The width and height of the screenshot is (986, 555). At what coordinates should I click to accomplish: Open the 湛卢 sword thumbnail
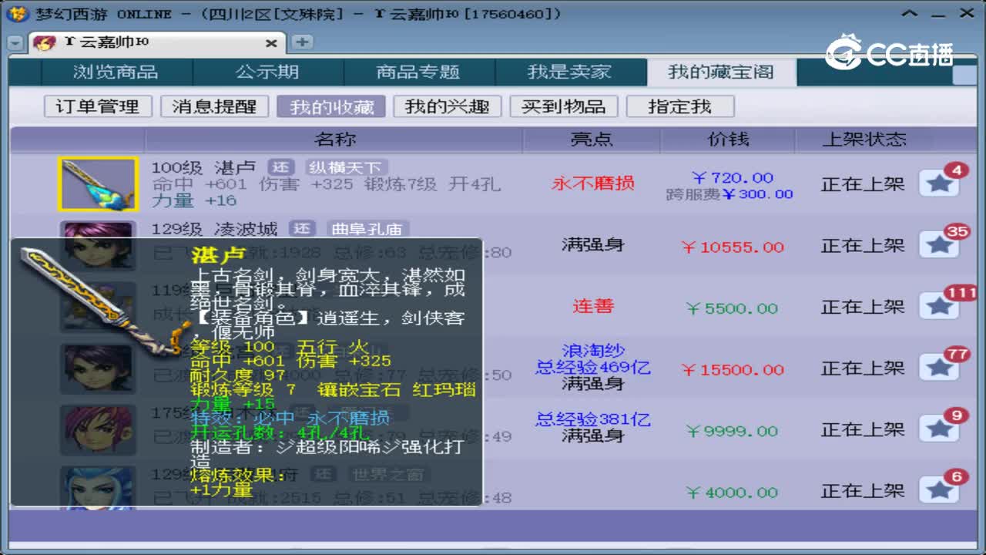pyautogui.click(x=98, y=184)
